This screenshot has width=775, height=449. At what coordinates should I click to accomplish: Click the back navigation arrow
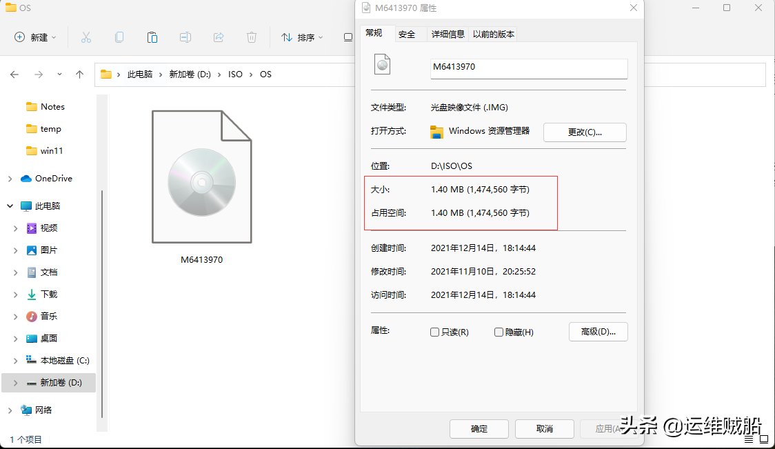tap(14, 74)
